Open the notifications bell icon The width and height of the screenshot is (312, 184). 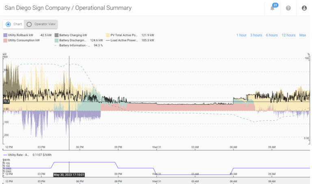273,8
